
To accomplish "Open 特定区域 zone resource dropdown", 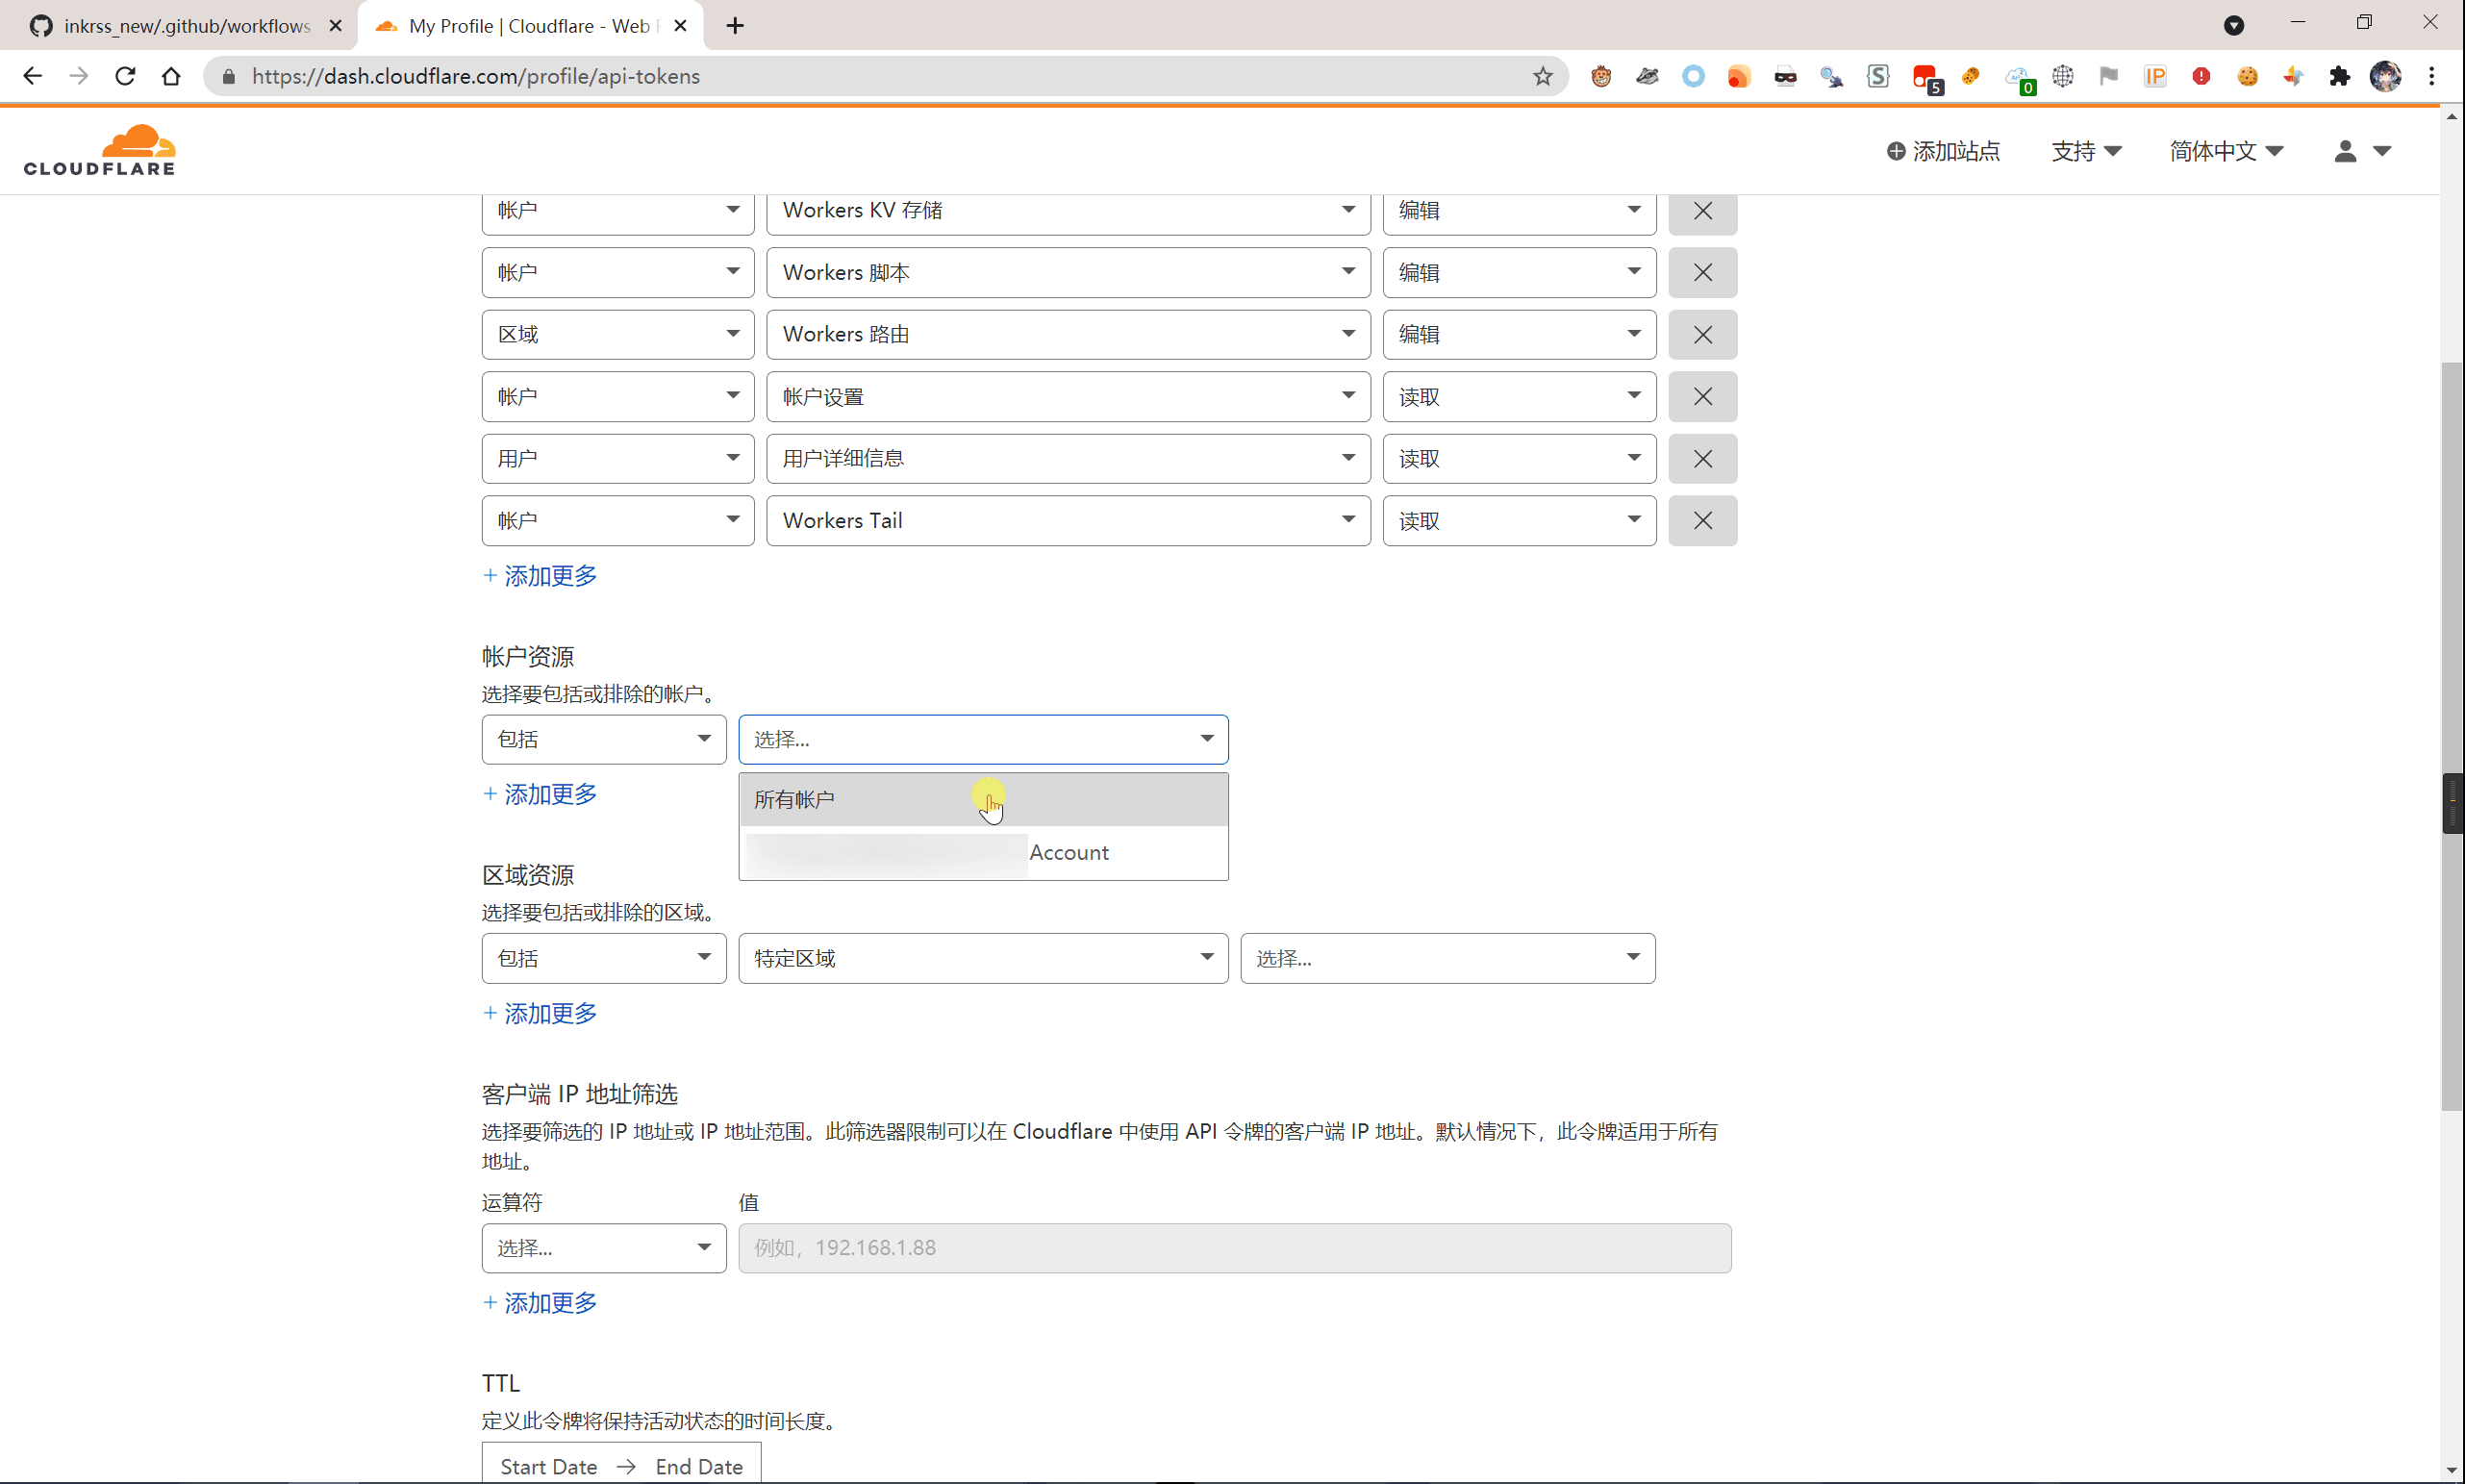I will [x=983, y=958].
